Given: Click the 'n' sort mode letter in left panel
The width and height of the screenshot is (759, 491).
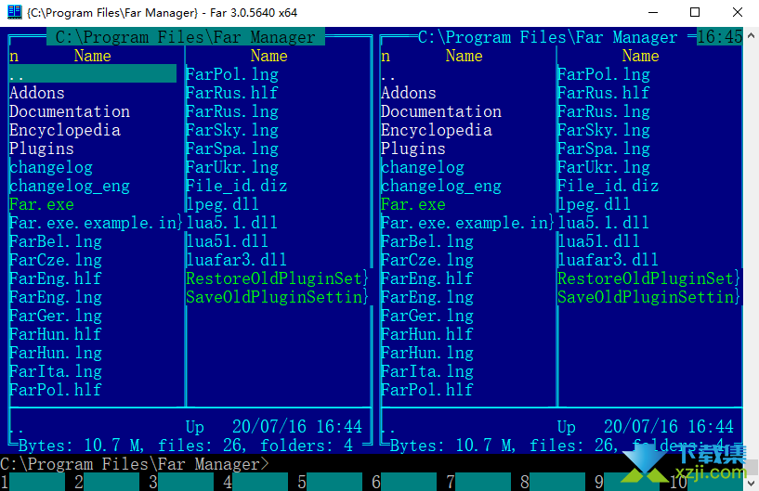Looking at the screenshot, I should (x=14, y=56).
